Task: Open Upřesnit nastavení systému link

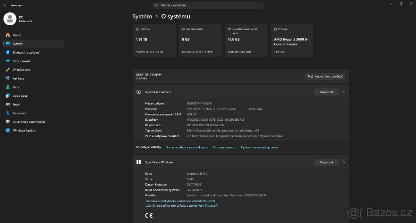Action: (x=259, y=147)
